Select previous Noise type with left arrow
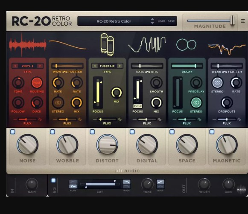 coord(15,66)
